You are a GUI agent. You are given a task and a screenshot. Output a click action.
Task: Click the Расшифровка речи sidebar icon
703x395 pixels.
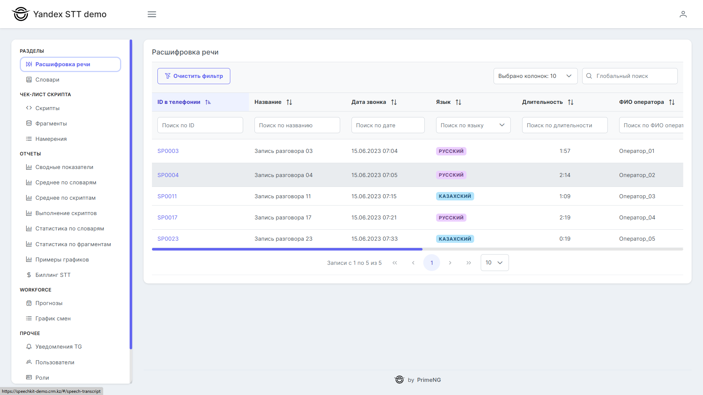click(x=29, y=64)
